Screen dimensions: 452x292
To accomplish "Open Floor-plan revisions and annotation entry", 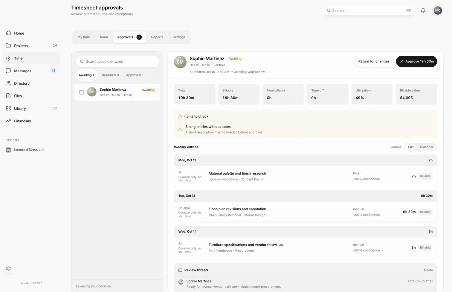I will coord(305,212).
